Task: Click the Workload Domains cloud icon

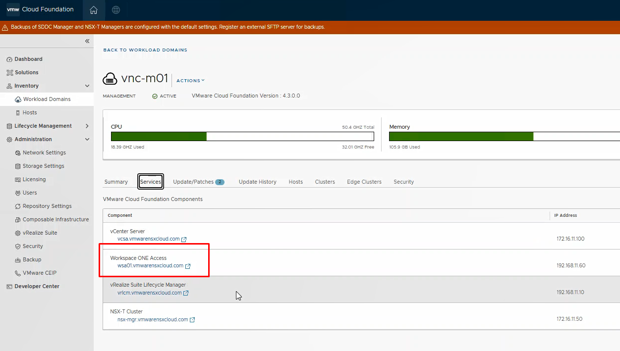Action: (x=18, y=100)
